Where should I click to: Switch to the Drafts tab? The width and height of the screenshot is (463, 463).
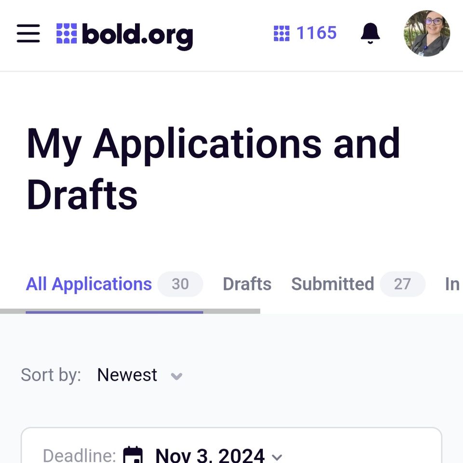coord(247,284)
